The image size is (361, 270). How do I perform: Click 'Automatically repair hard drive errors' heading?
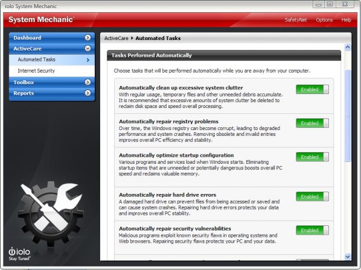167,195
